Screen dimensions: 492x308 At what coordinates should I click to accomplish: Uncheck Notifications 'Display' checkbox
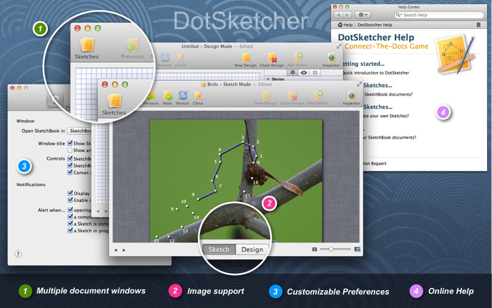[70, 193]
